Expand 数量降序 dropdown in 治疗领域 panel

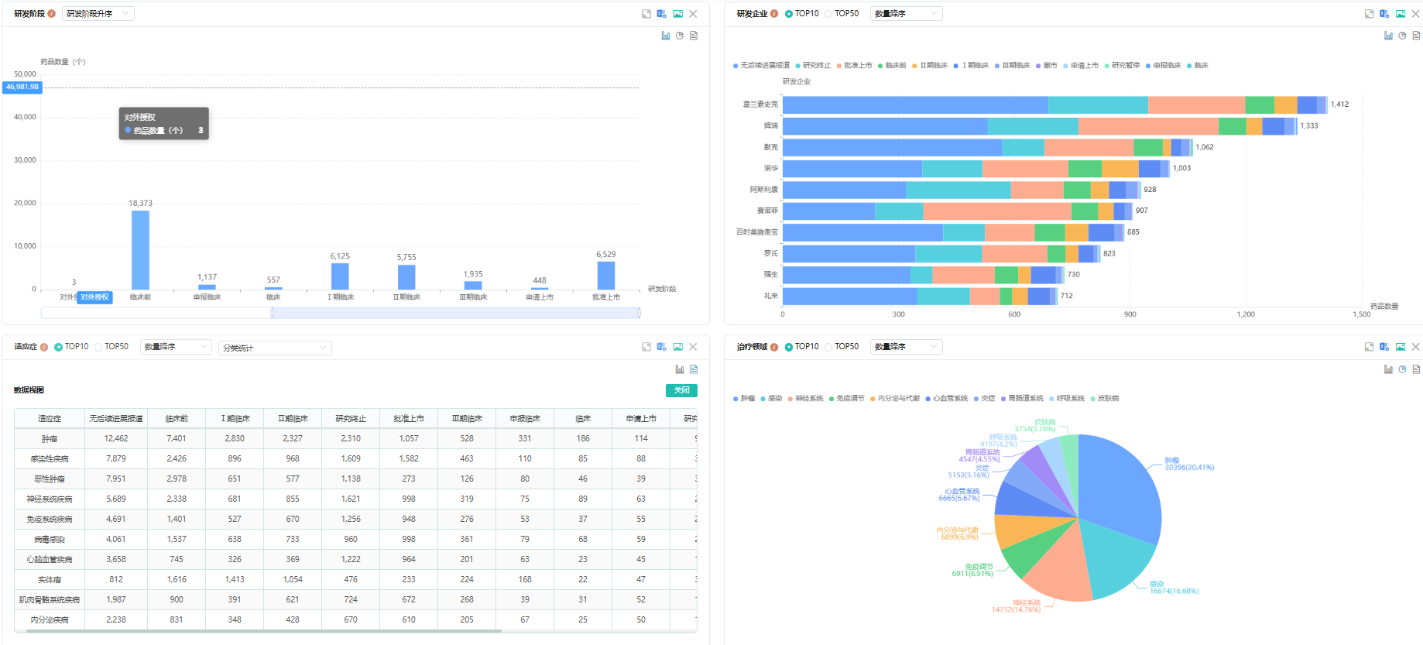906,347
